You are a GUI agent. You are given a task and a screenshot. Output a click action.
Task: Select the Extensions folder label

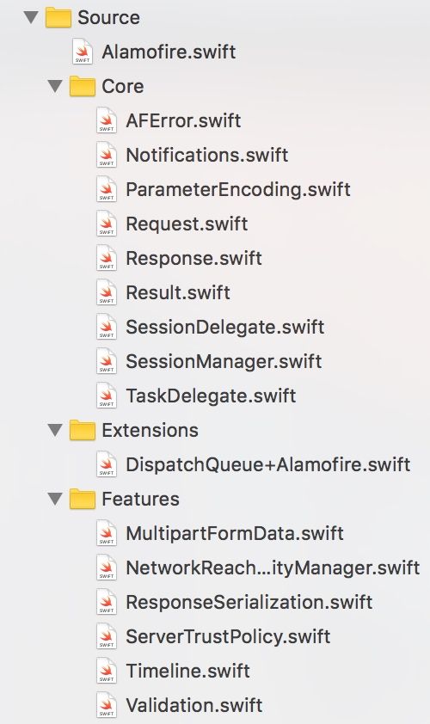150,430
